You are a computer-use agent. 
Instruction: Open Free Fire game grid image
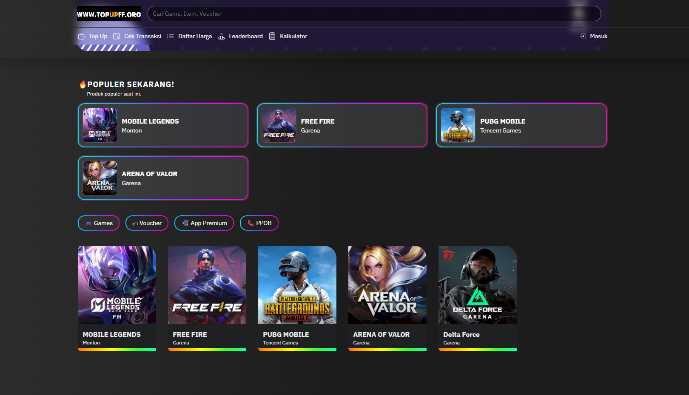[207, 285]
